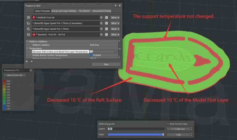Screen dimensions: 237x140
Task: Select Decrease Raft Surface and Model First Layer Temperature
Action: point(60,52)
